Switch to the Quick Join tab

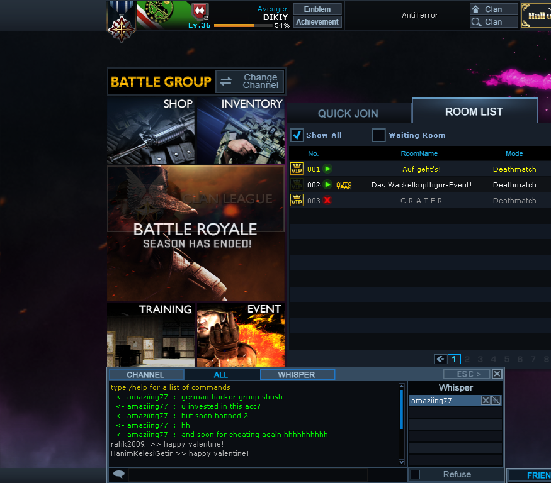click(349, 113)
